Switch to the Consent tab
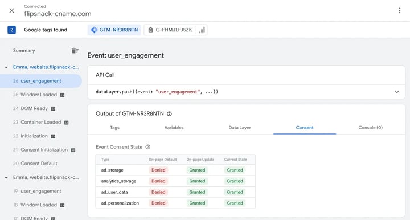 [x=305, y=128]
